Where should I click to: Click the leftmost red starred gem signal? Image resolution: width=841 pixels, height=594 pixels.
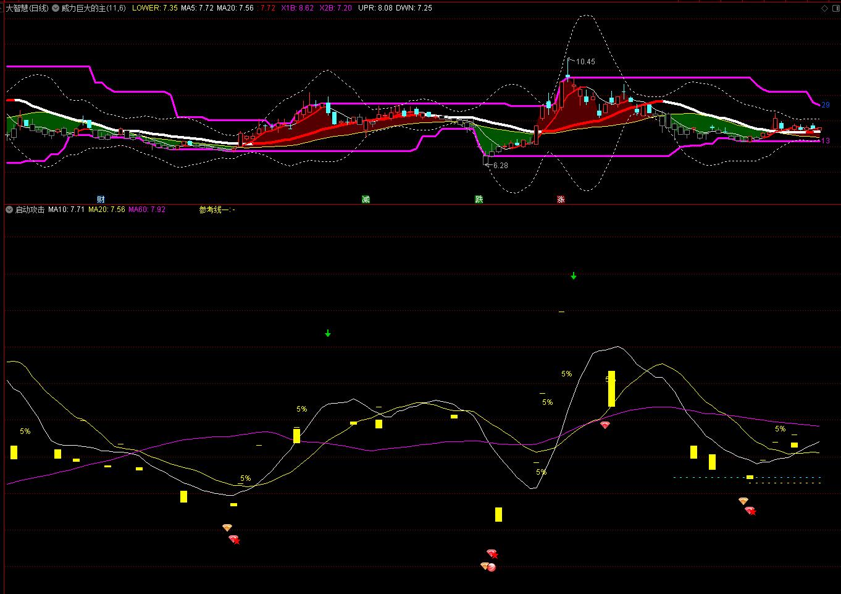pos(234,540)
